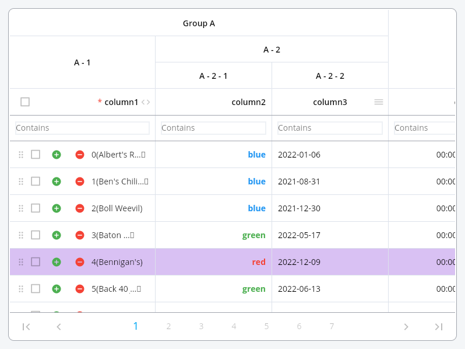
Task: Focus the column3 Contains filter field
Action: click(x=330, y=128)
